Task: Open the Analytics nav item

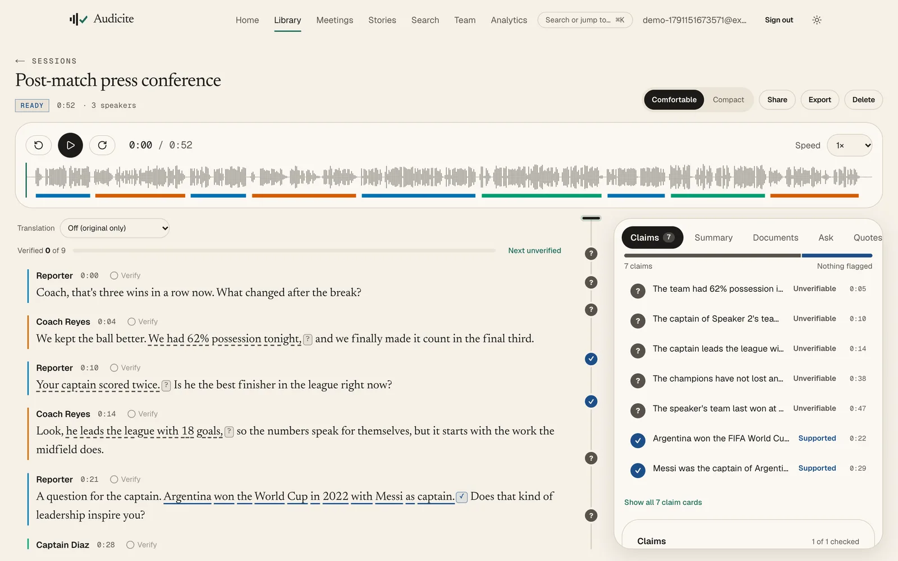Action: [x=508, y=20]
